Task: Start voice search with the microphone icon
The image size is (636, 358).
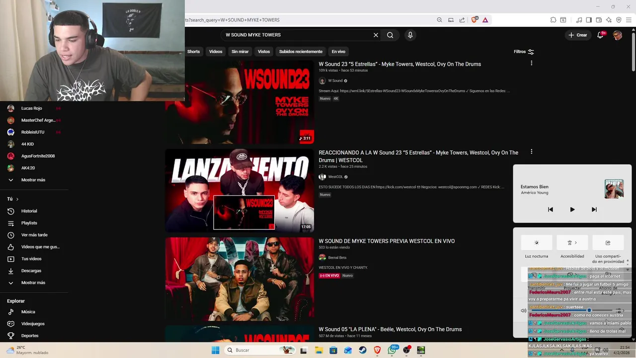Action: [x=410, y=35]
